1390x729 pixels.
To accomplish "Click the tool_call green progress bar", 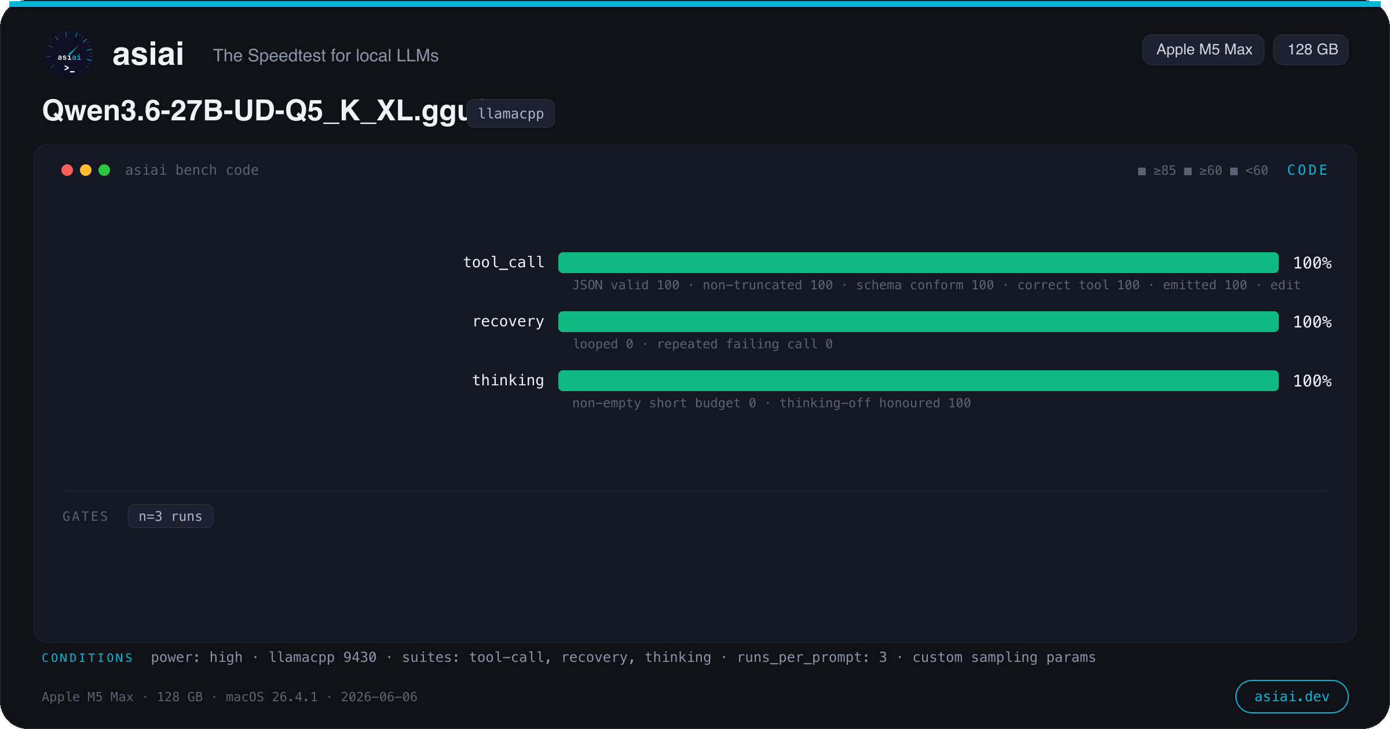I will point(918,263).
